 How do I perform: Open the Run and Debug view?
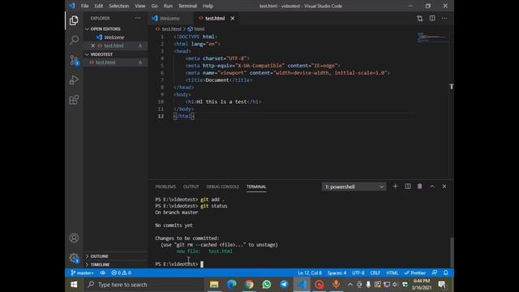click(x=74, y=79)
